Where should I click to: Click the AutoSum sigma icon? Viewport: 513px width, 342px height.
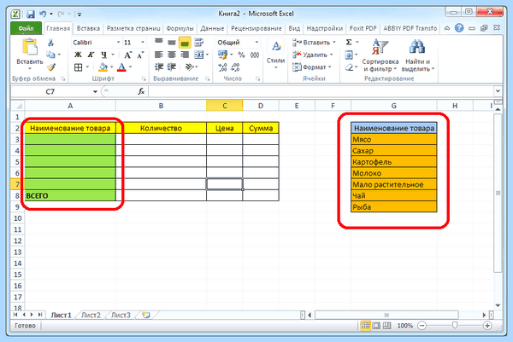click(349, 43)
